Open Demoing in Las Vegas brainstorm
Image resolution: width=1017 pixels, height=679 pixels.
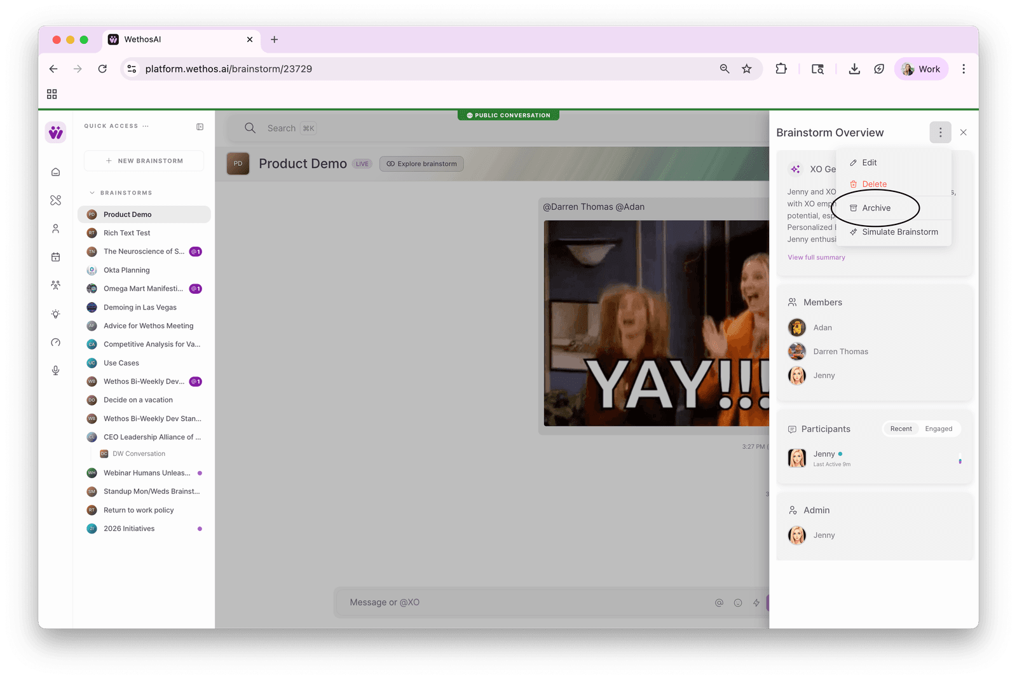144,308
